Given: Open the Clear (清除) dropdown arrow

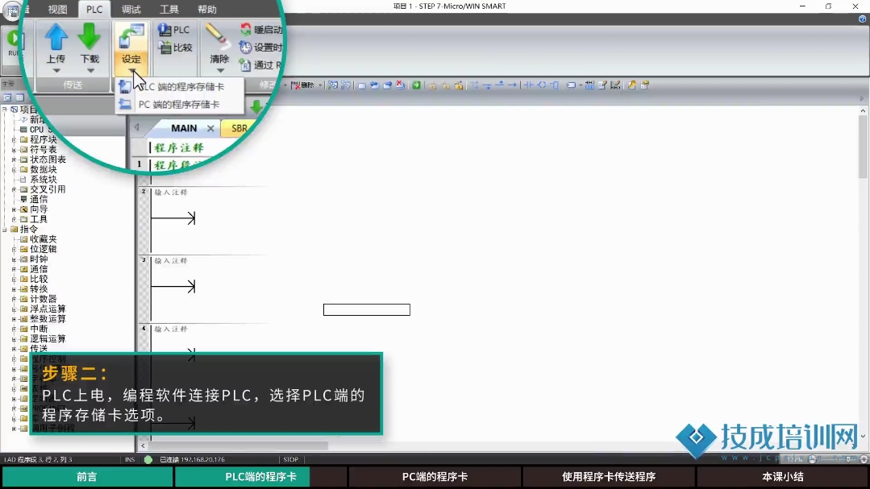Looking at the screenshot, I should pos(220,70).
